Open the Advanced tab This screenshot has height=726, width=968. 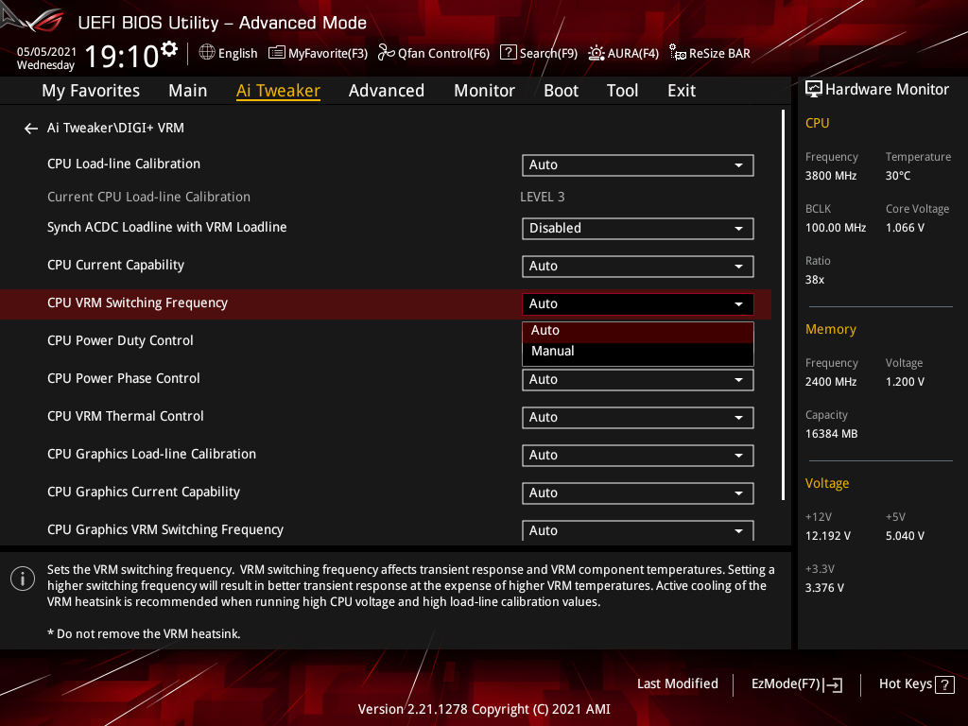coord(387,91)
